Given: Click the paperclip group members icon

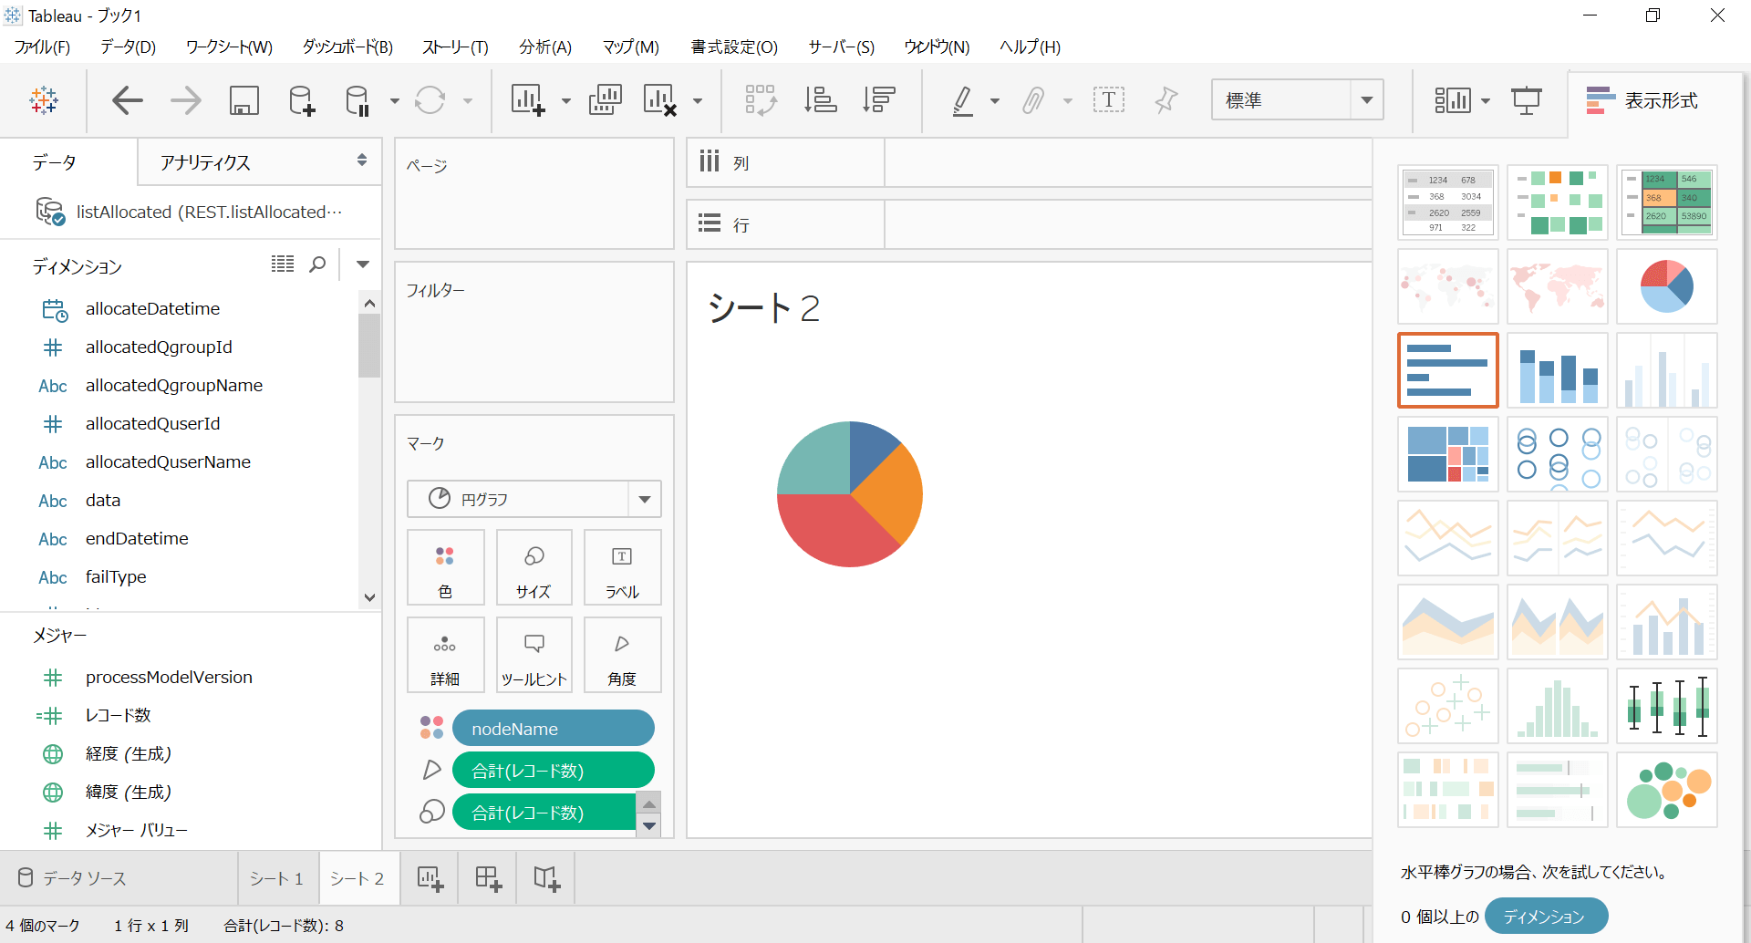Looking at the screenshot, I should (1033, 100).
